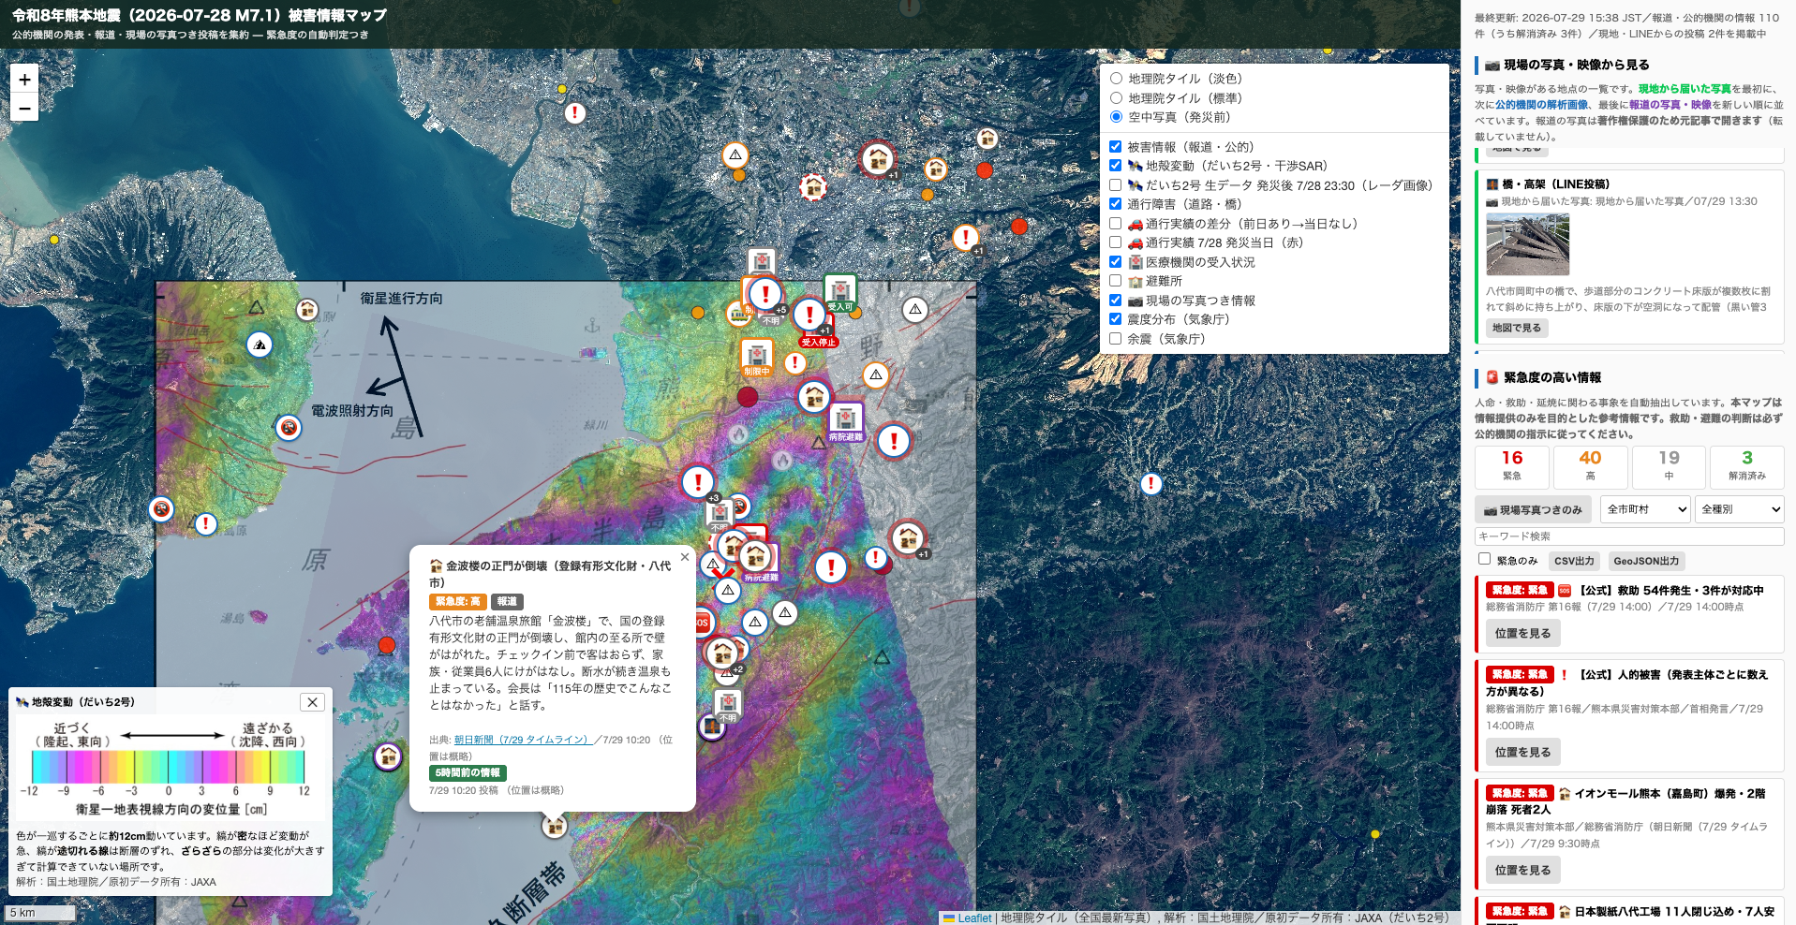Viewport: 1796px width, 925px height.
Task: Open the 朝日新聞（7/29 タイムライン）source link
Action: click(x=524, y=740)
